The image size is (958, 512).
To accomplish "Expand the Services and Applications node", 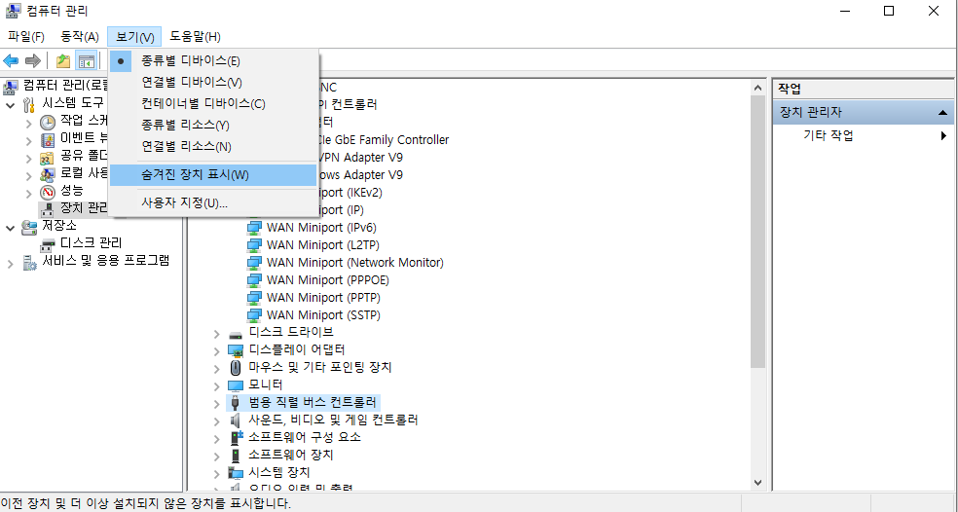I will point(11,264).
